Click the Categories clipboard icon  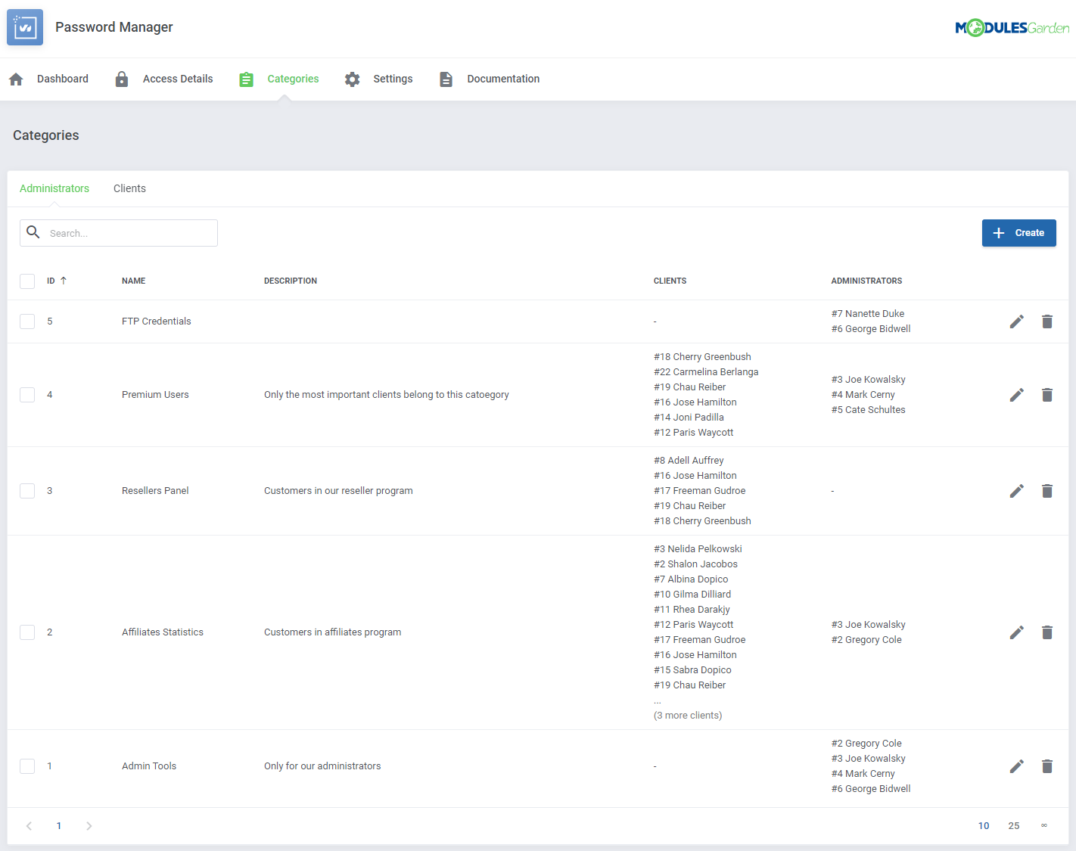point(246,79)
